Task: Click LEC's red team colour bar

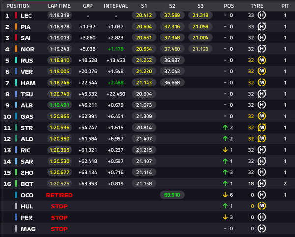Action: pos(16,15)
